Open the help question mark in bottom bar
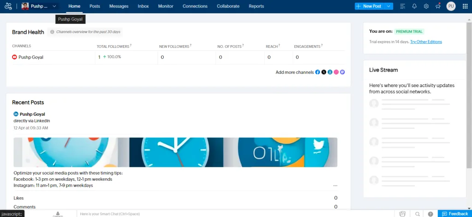Image resolution: width=472 pixels, height=217 pixels. 431,214
